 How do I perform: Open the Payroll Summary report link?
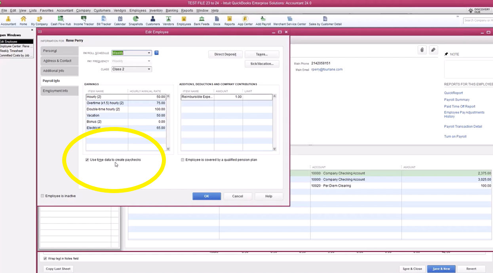[457, 100]
